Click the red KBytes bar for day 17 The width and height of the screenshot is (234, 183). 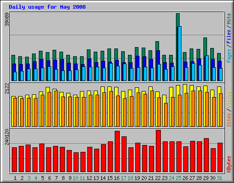coord(124,154)
